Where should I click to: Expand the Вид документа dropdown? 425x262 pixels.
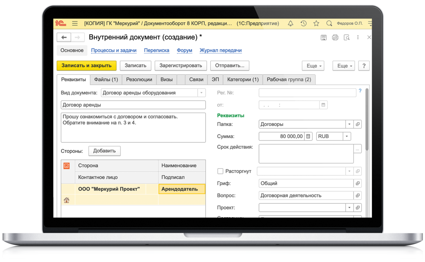click(201, 93)
